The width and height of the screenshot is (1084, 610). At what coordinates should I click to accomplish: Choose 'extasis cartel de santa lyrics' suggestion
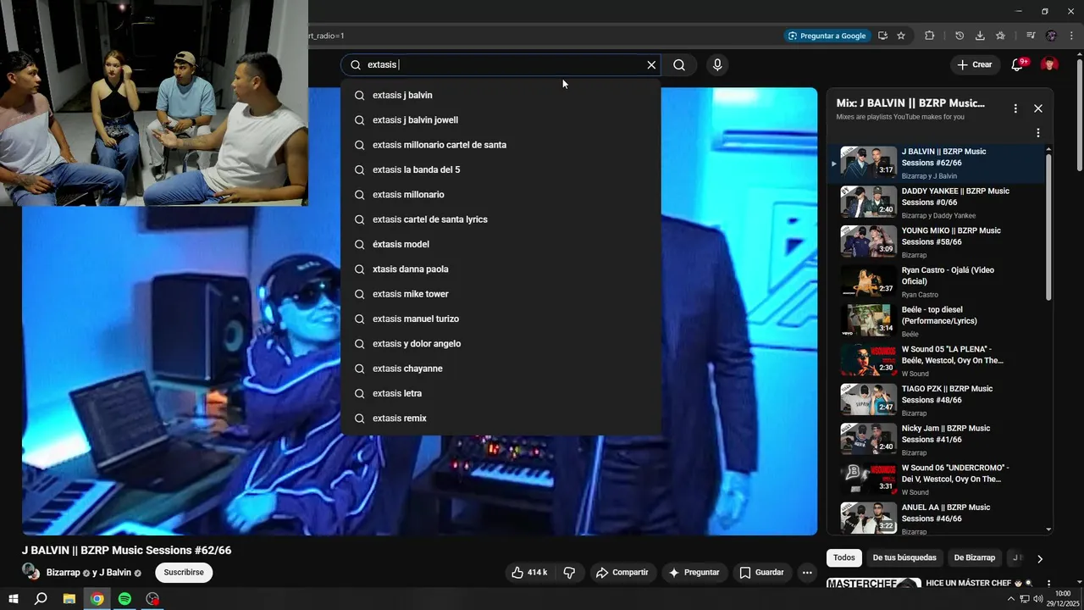pos(501,219)
